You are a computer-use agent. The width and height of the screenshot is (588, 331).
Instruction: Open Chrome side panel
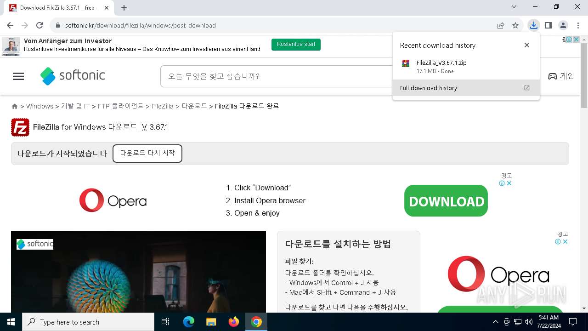coord(548,25)
